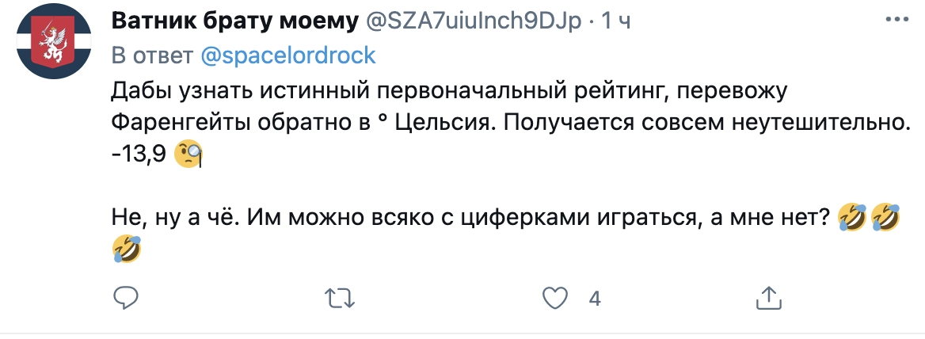Click the reply speech bubble icon

pyautogui.click(x=126, y=298)
